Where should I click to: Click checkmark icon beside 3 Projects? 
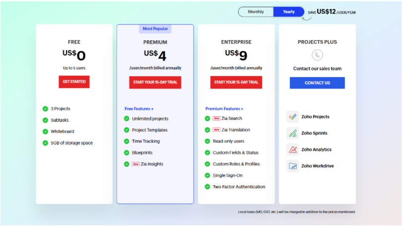point(45,109)
